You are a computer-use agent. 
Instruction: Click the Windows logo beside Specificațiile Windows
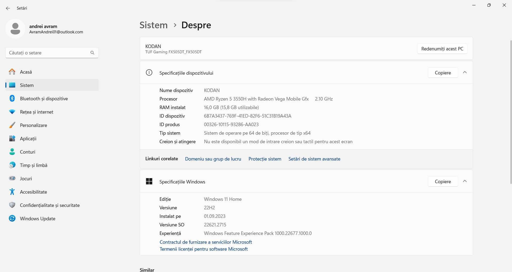[x=149, y=181]
